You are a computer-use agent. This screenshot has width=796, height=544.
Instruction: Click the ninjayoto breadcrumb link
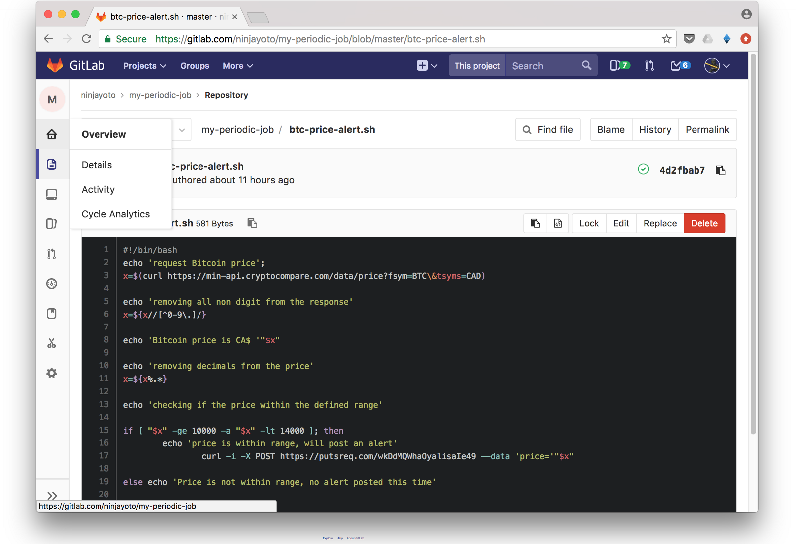click(x=98, y=95)
